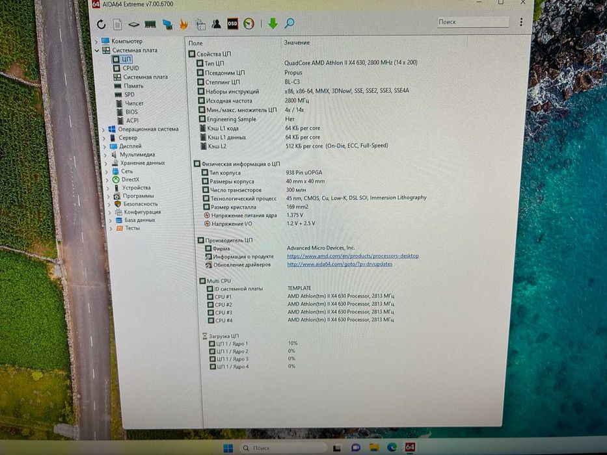
Task: Select the Тип ЦП row
Action: [x=307, y=62]
